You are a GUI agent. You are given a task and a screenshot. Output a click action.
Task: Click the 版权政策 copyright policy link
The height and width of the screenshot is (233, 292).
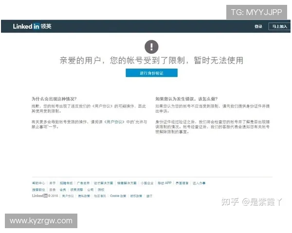(x=136, y=196)
